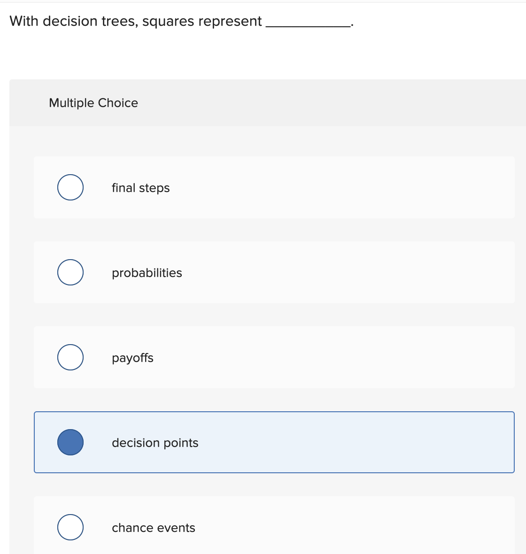Click the "Multiple Choice" header label
The height and width of the screenshot is (554, 526).
(93, 102)
